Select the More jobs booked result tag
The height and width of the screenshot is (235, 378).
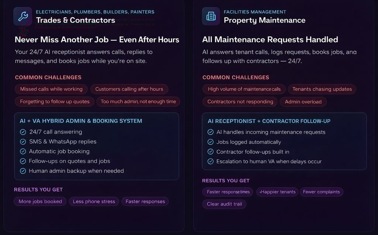(40, 201)
